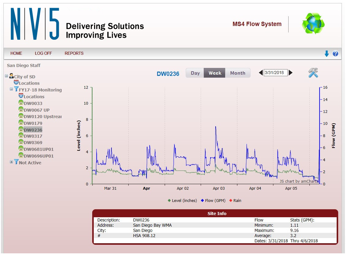Toggle Flow (GPM) series in chart legend
The height and width of the screenshot is (257, 348).
pos(213,201)
